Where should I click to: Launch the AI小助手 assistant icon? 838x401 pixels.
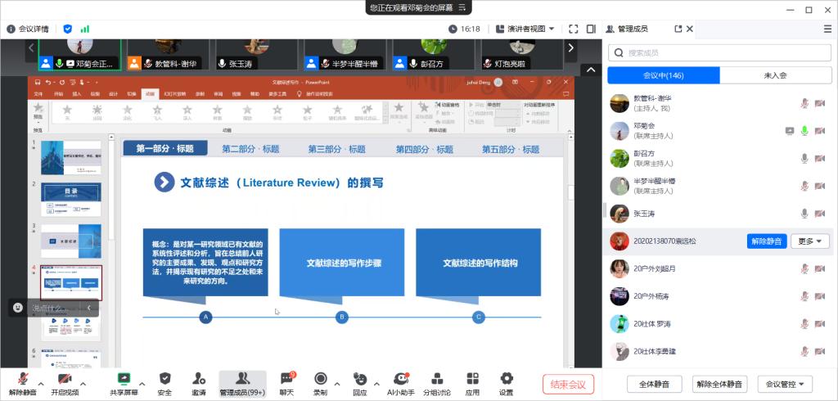(x=400, y=379)
